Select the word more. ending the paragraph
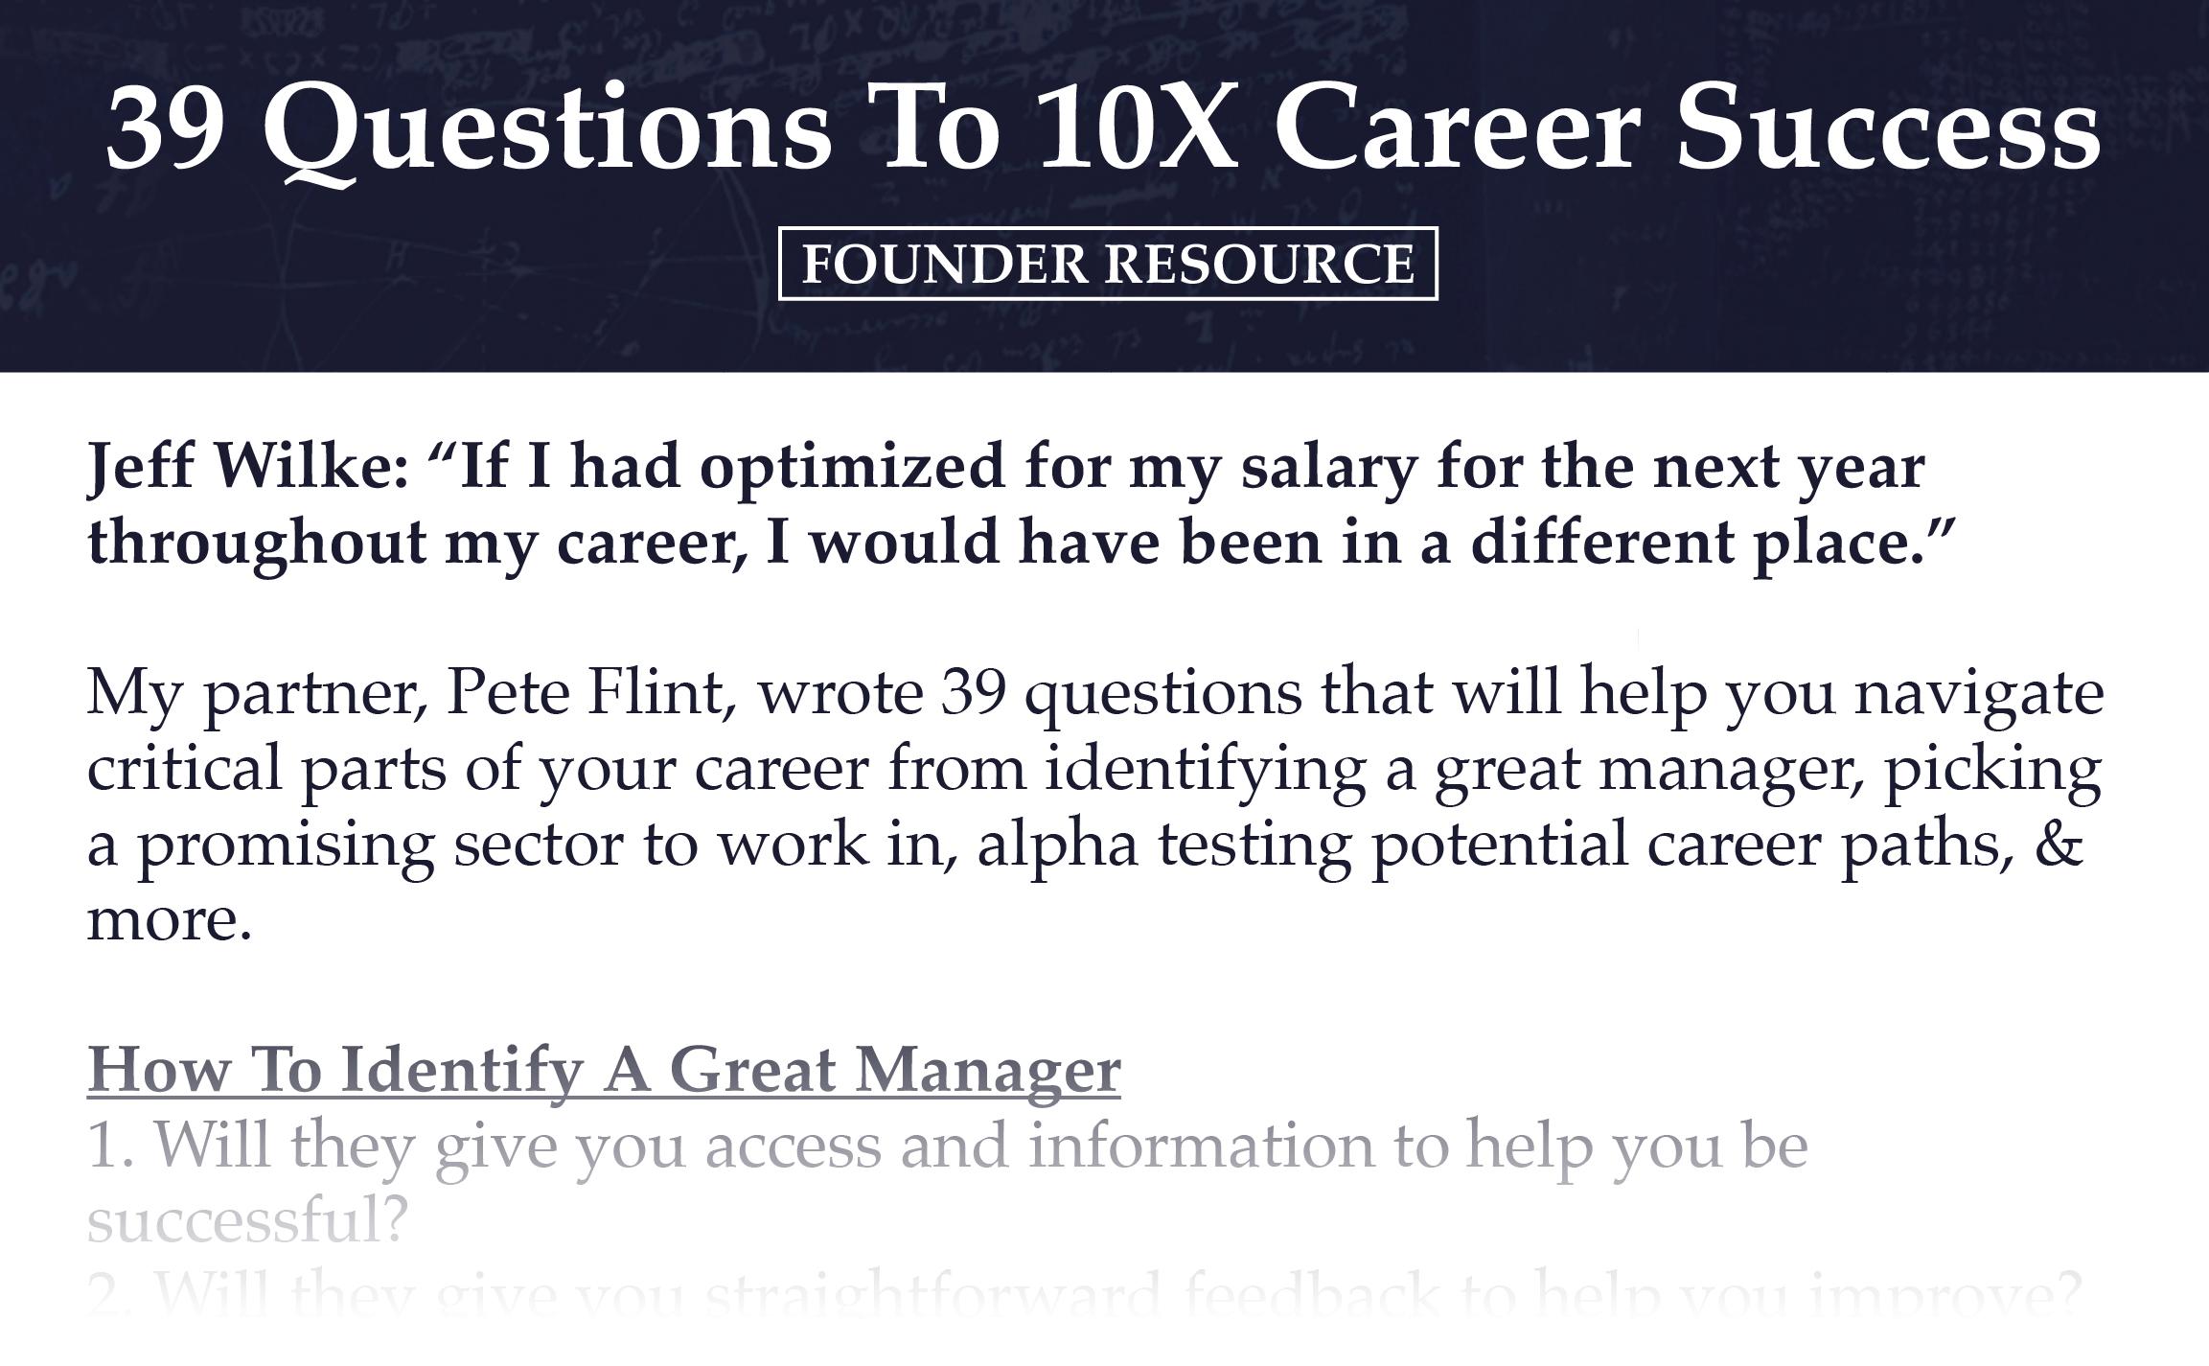Viewport: 2209px width, 1366px height. click(170, 919)
